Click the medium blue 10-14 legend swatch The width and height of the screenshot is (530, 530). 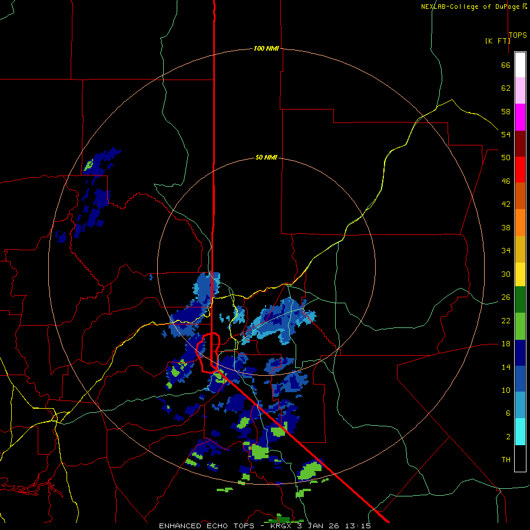[x=520, y=379]
